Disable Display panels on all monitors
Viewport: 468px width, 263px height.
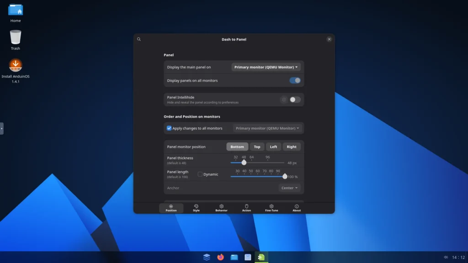pos(295,80)
